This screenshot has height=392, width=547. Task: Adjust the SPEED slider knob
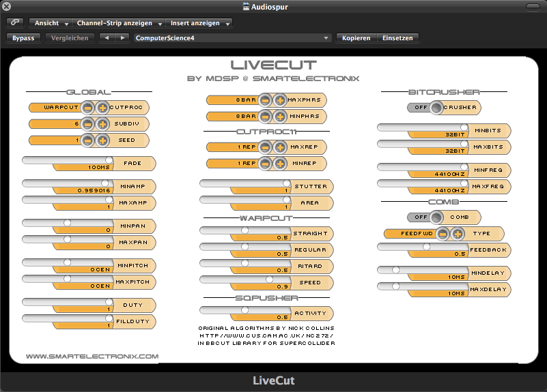tap(269, 280)
